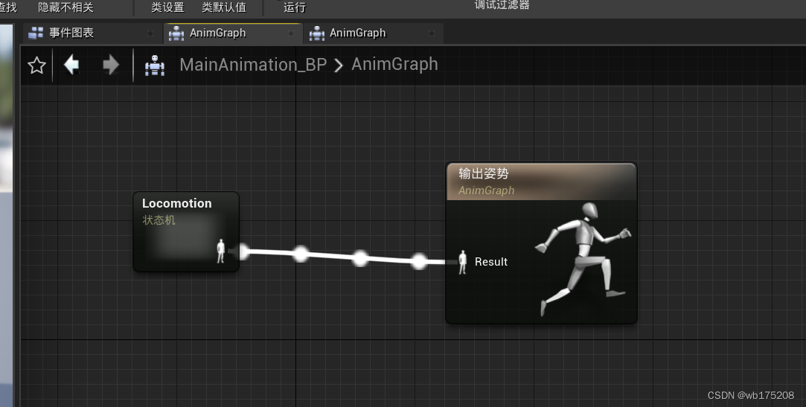
Task: Click 运行 in the toolbar
Action: pyautogui.click(x=295, y=7)
